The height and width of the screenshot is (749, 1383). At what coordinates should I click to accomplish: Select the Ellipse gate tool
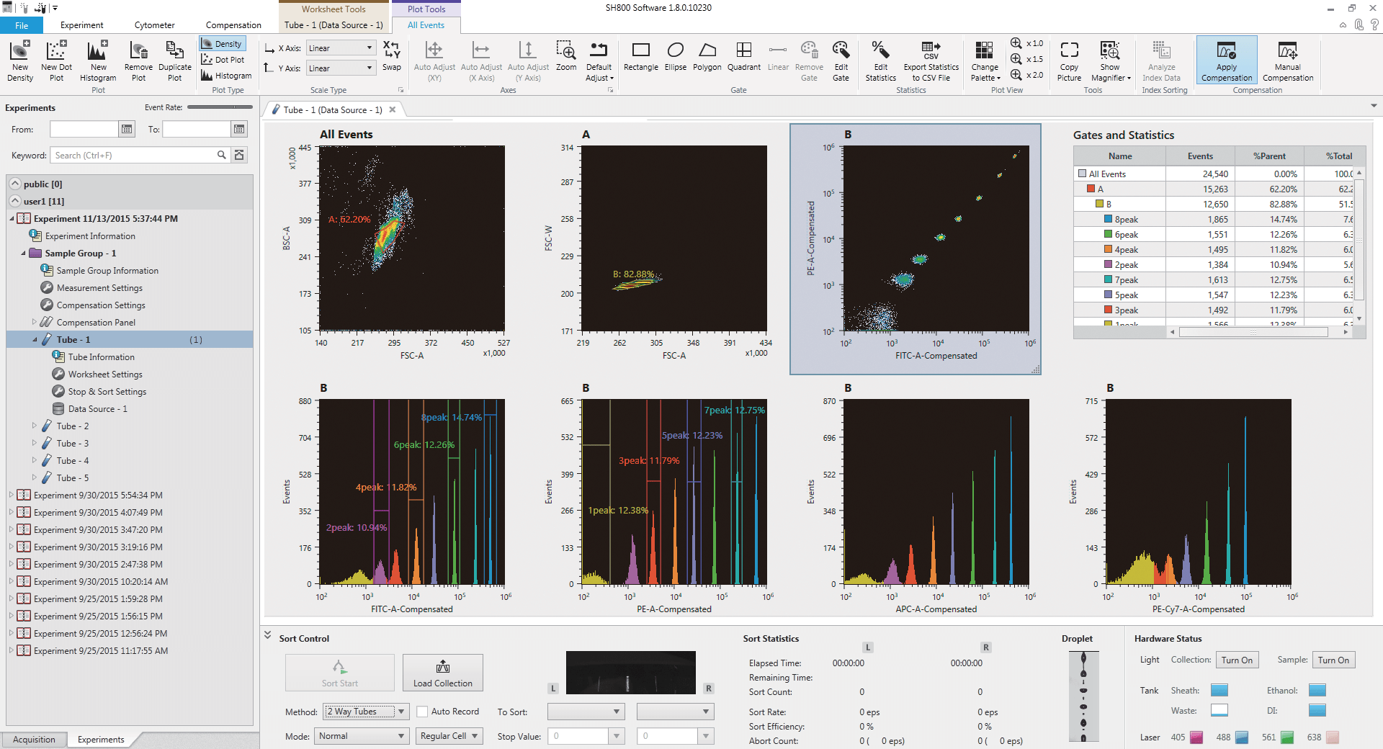pos(675,60)
